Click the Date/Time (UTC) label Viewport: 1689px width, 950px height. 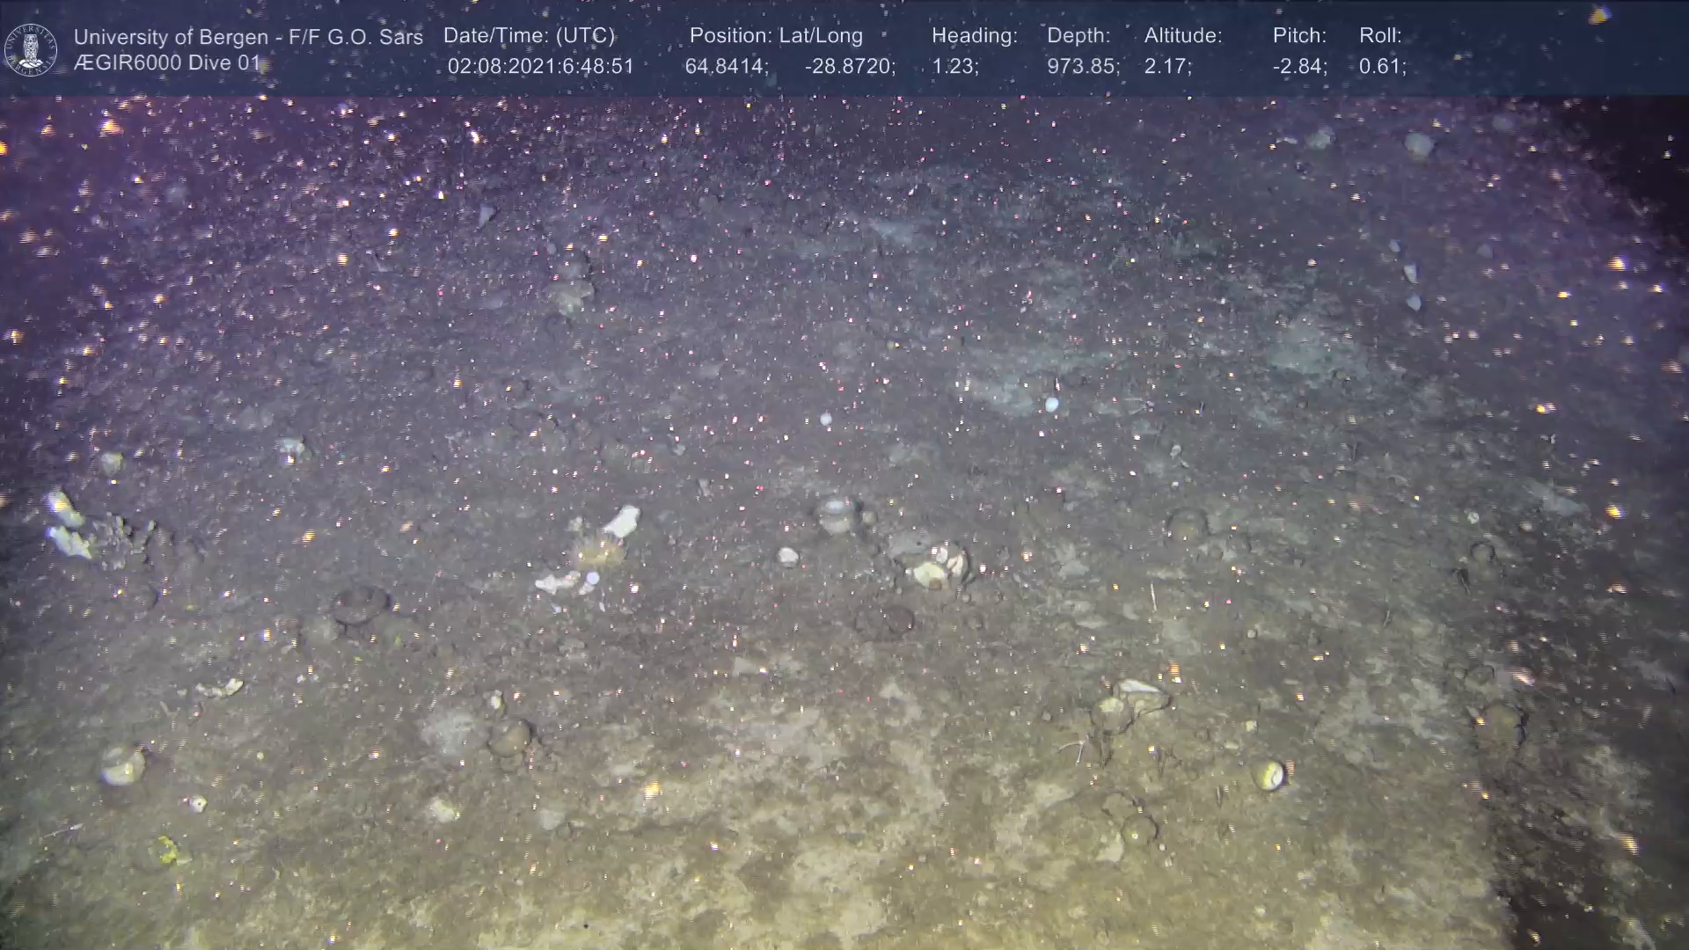click(529, 36)
